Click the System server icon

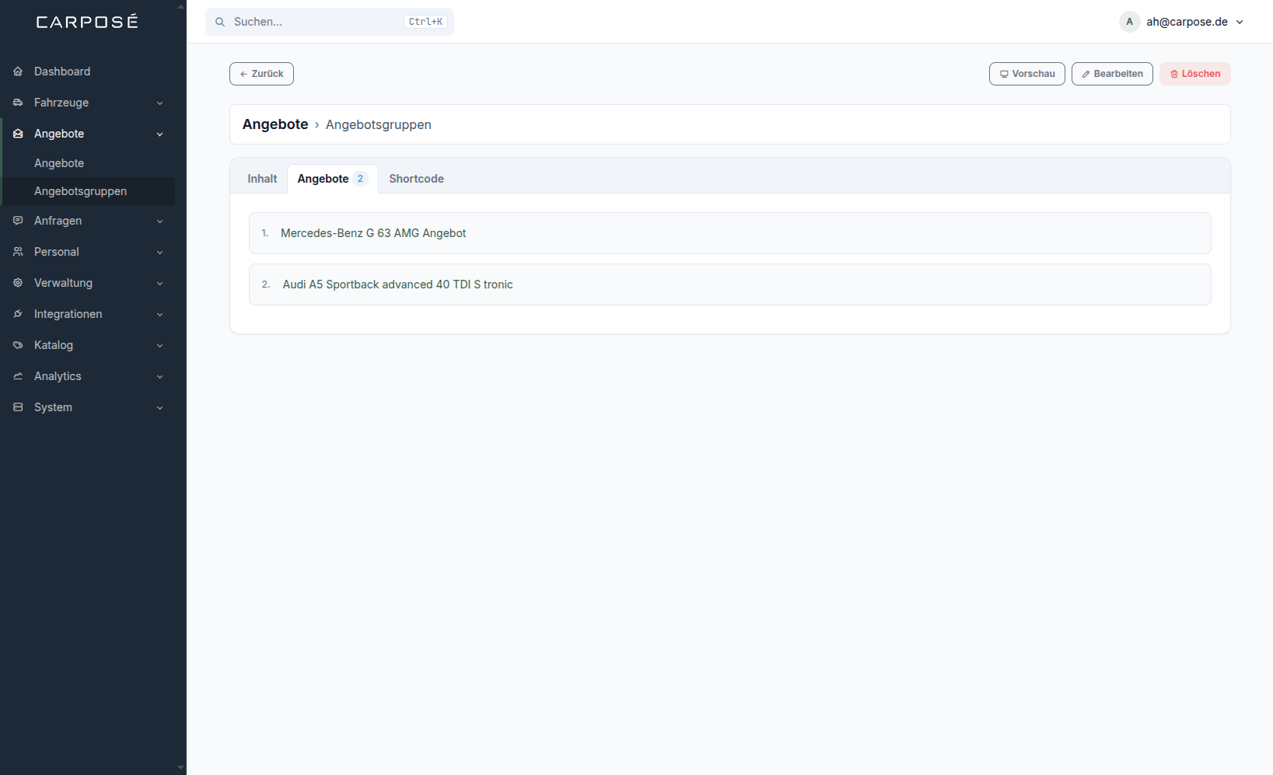pyautogui.click(x=18, y=407)
